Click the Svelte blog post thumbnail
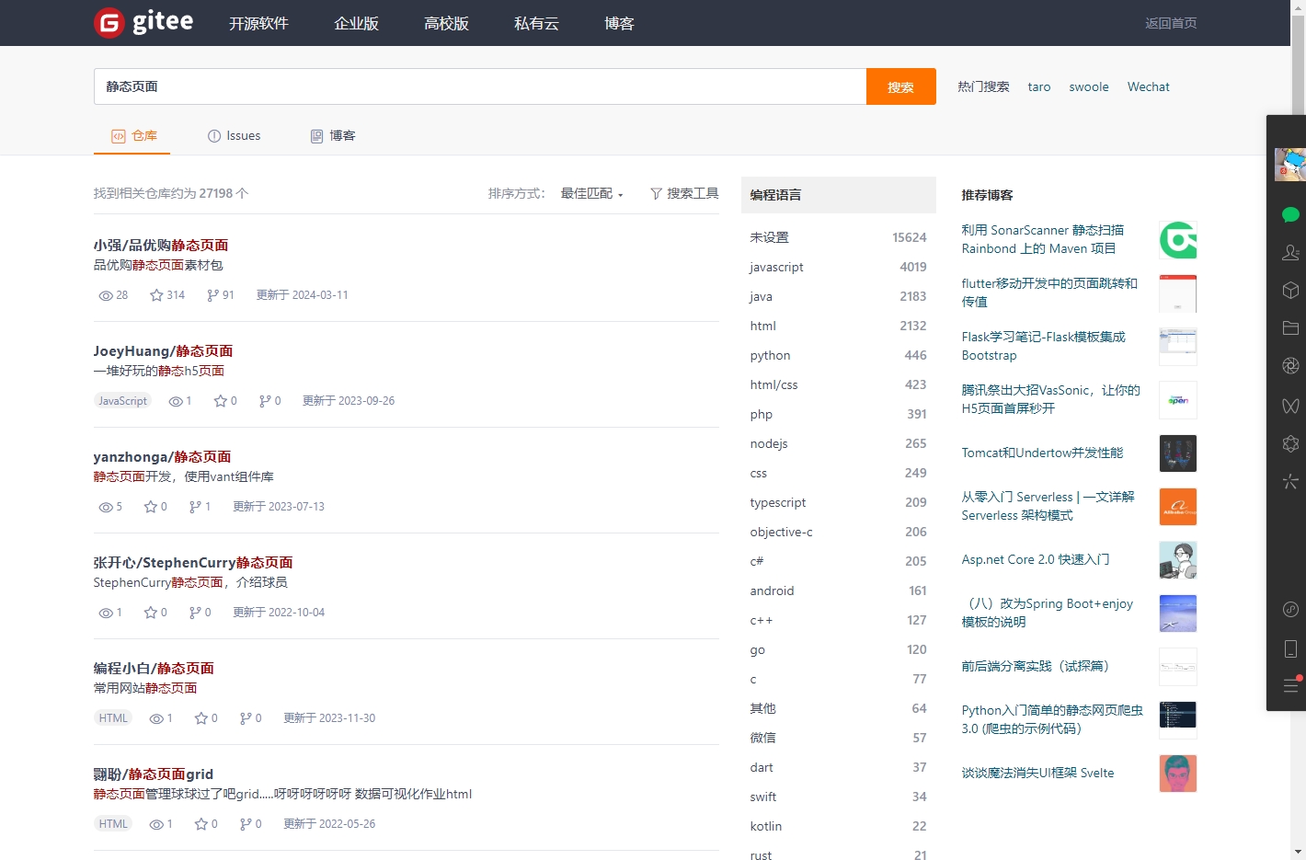Viewport: 1306px width, 860px height. click(1178, 774)
